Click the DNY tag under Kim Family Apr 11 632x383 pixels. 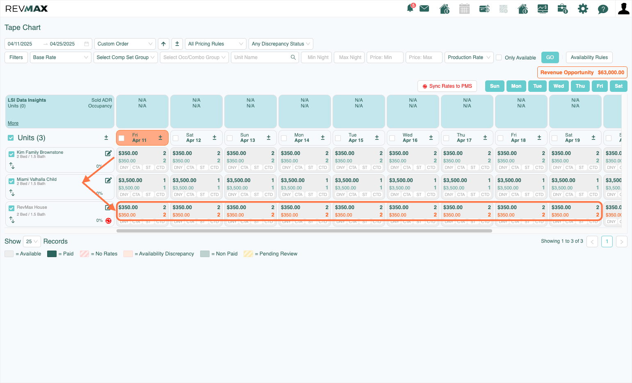[x=124, y=167]
